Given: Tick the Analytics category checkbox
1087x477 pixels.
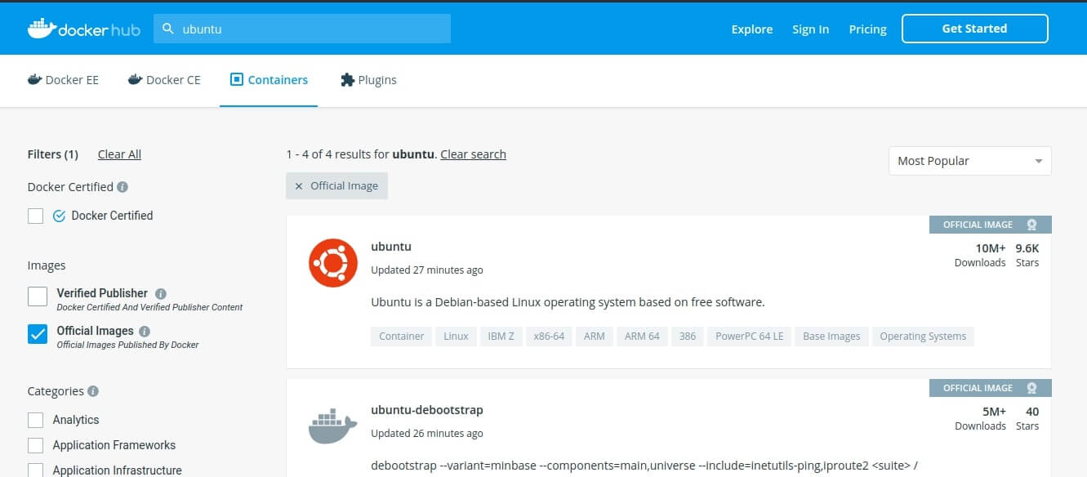Looking at the screenshot, I should click(36, 420).
